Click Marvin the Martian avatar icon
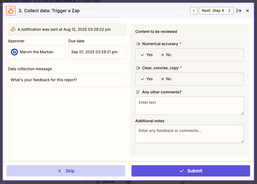This screenshot has width=257, height=184. [x=14, y=52]
